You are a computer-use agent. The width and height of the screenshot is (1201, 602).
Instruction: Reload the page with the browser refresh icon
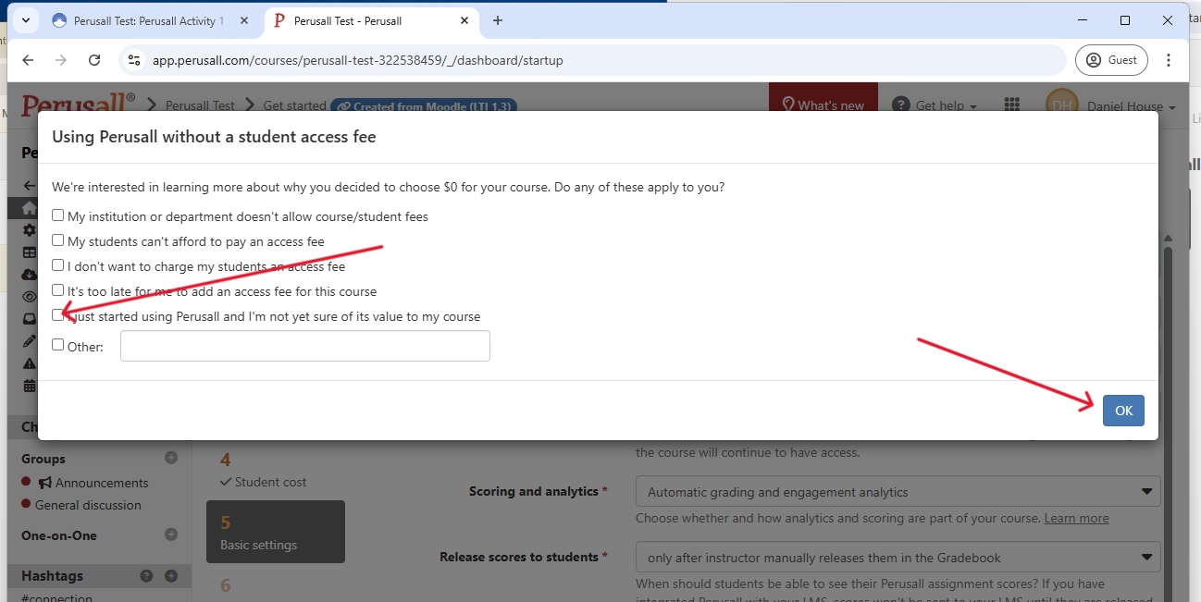click(94, 60)
